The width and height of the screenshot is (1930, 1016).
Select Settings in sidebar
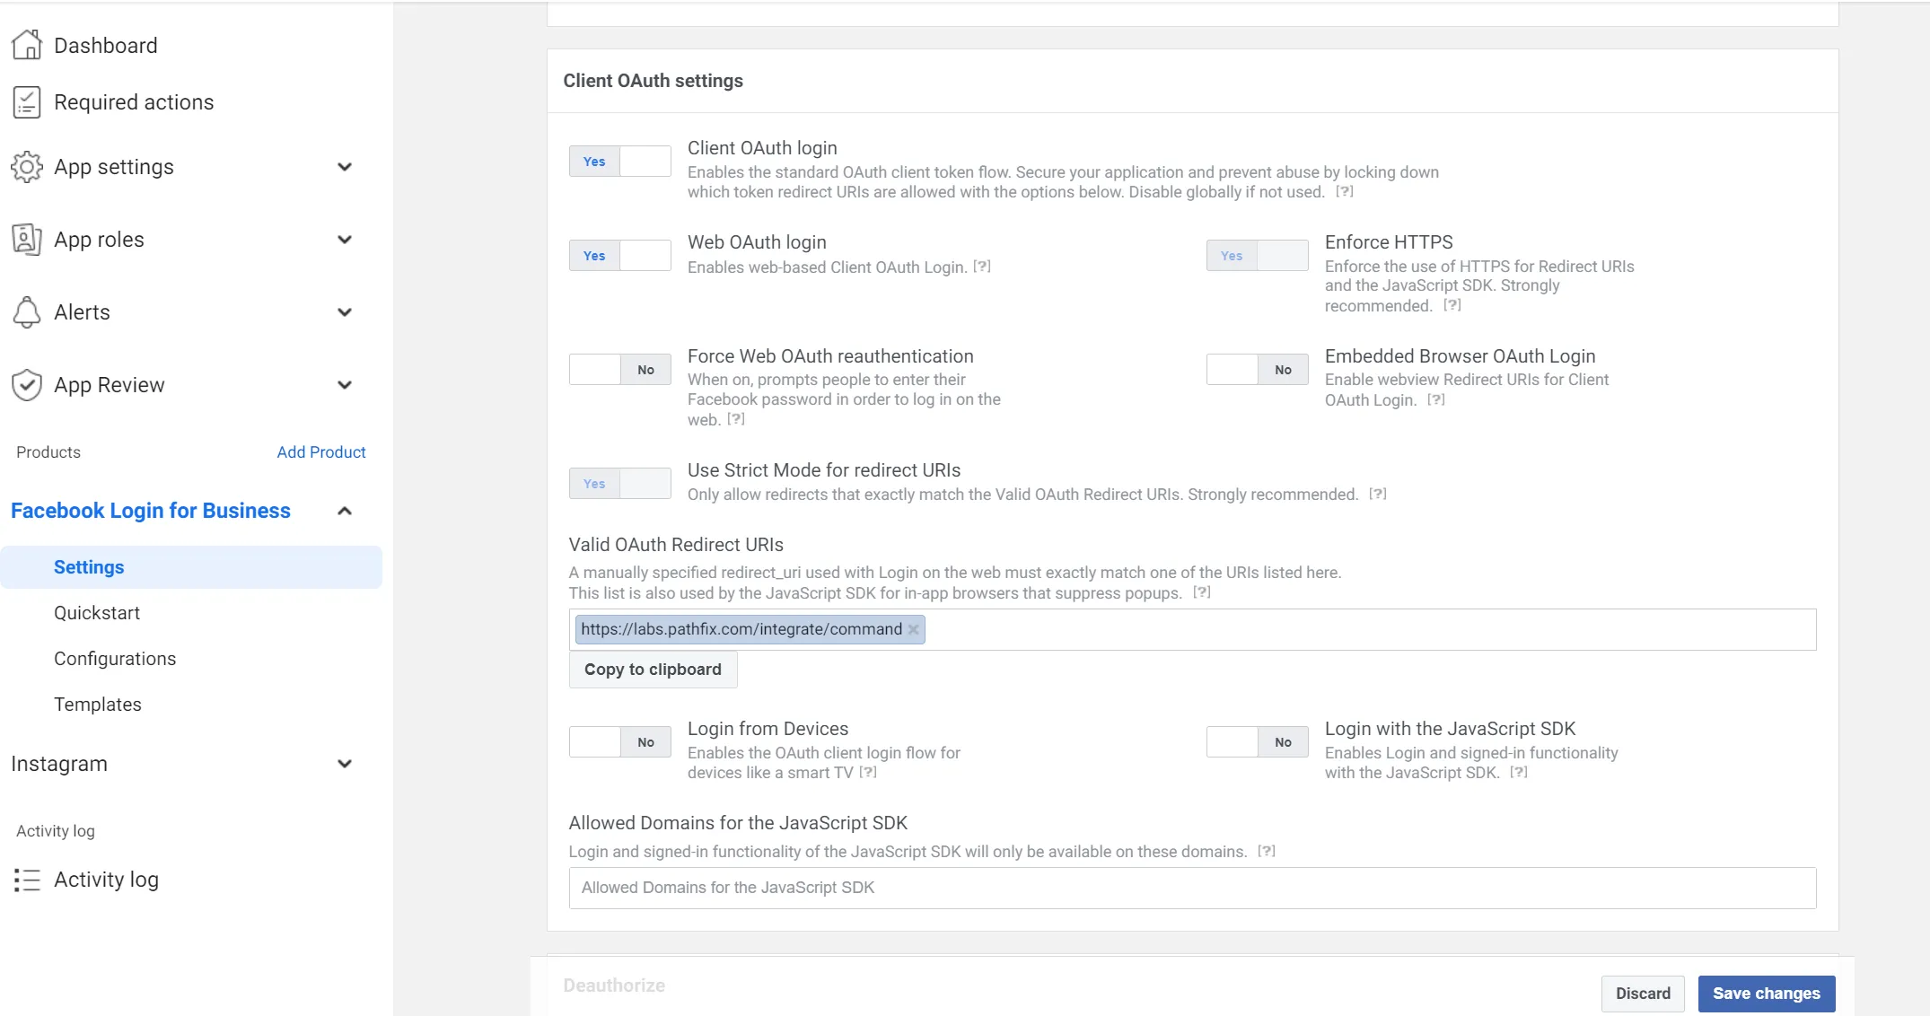191,567
